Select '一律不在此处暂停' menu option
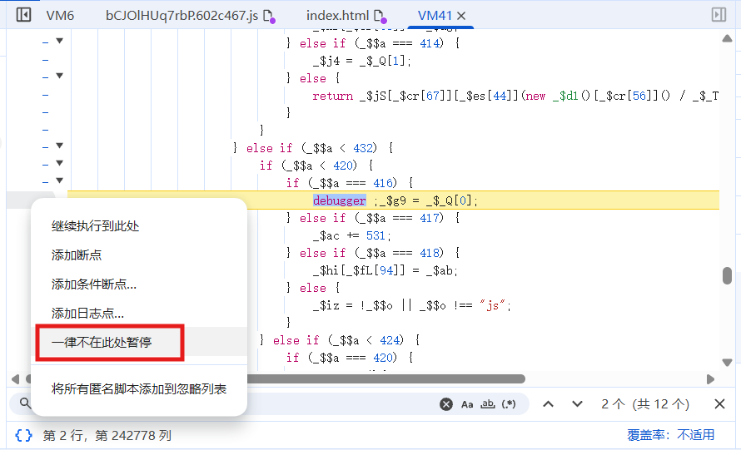The width and height of the screenshot is (741, 450). [x=102, y=342]
